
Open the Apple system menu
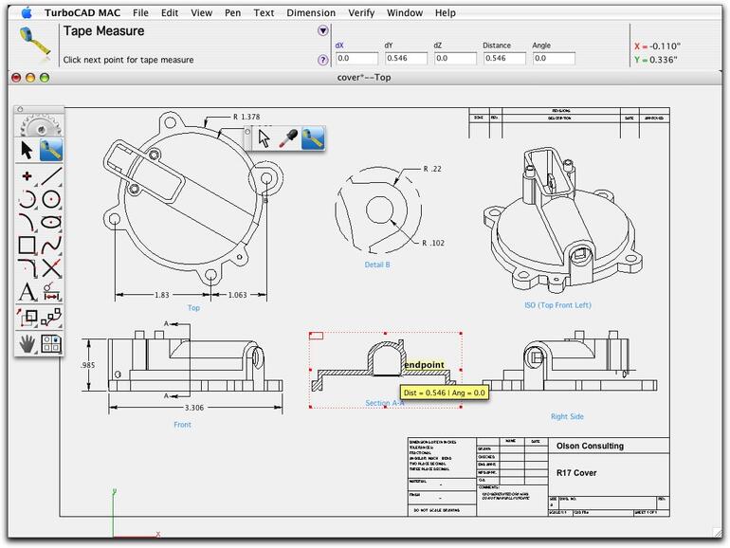pyautogui.click(x=27, y=13)
